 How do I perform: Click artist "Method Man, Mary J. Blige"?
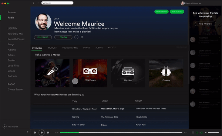tap(112, 109)
